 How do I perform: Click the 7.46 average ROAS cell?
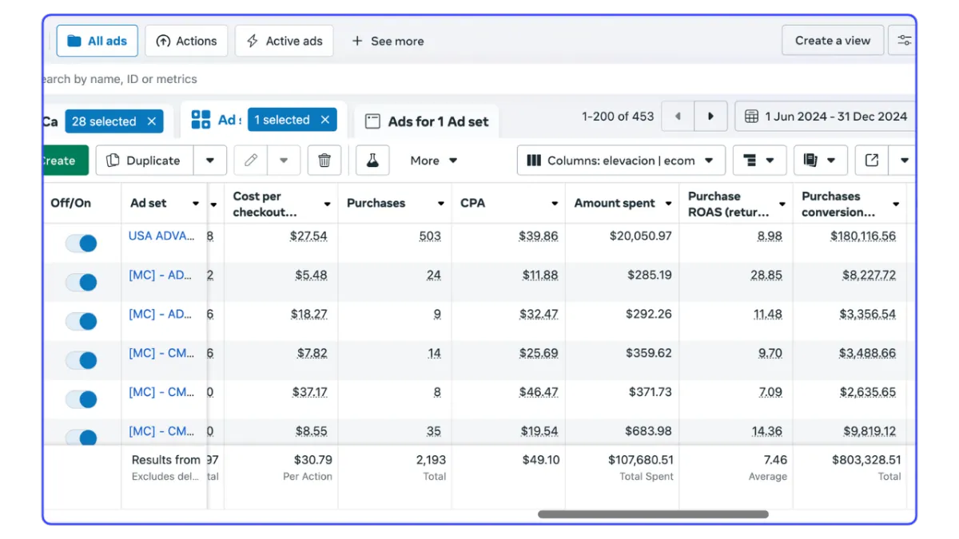[775, 460]
